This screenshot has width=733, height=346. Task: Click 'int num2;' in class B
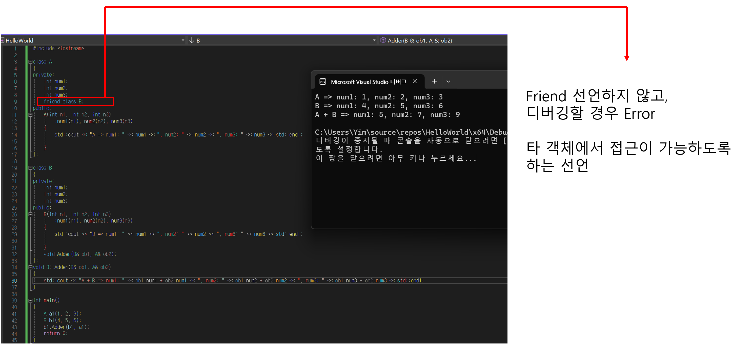pos(56,194)
